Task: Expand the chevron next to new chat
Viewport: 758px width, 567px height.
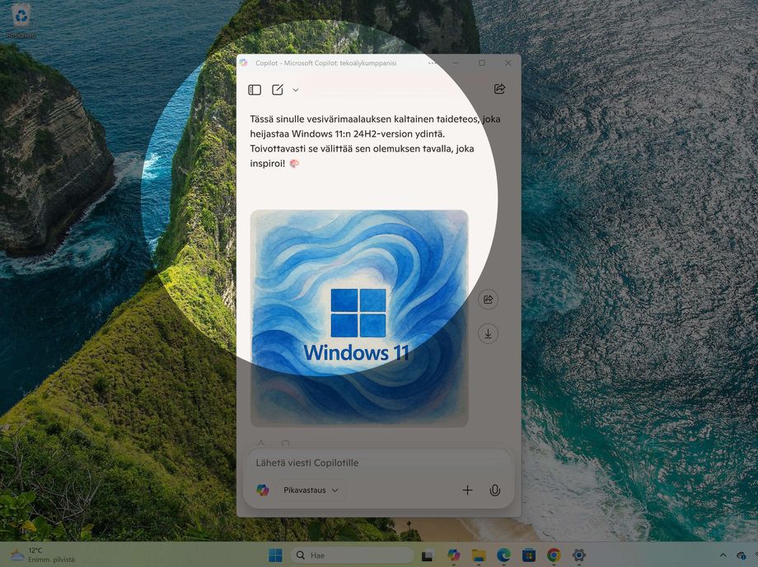Action: pos(296,90)
